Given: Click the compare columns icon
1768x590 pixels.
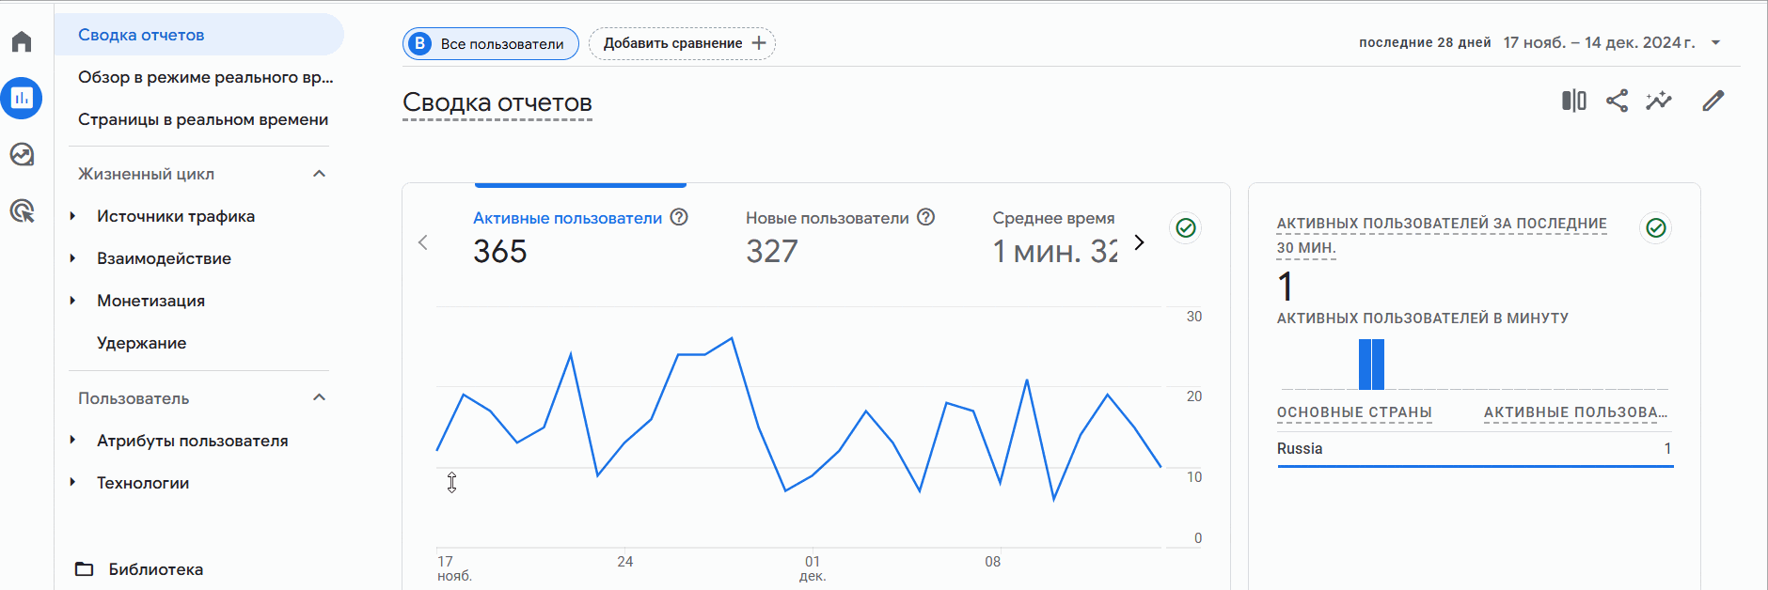Looking at the screenshot, I should coord(1574,101).
